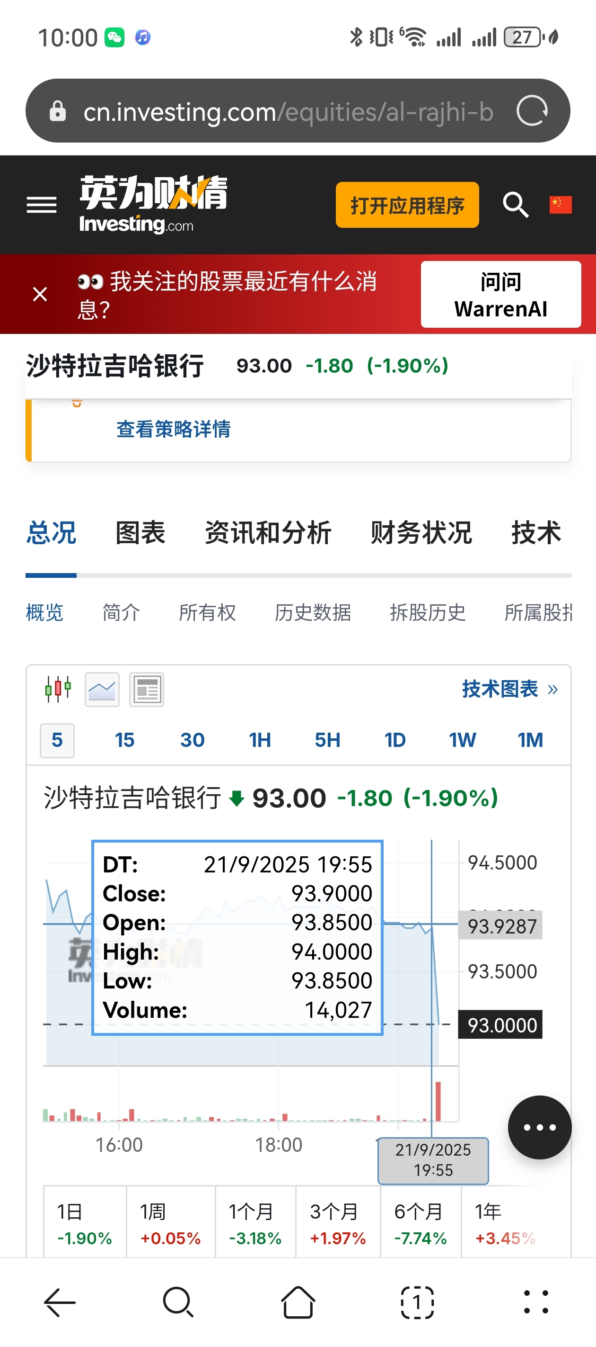Select the area chart type icon
The image size is (596, 1347).
tap(102, 689)
